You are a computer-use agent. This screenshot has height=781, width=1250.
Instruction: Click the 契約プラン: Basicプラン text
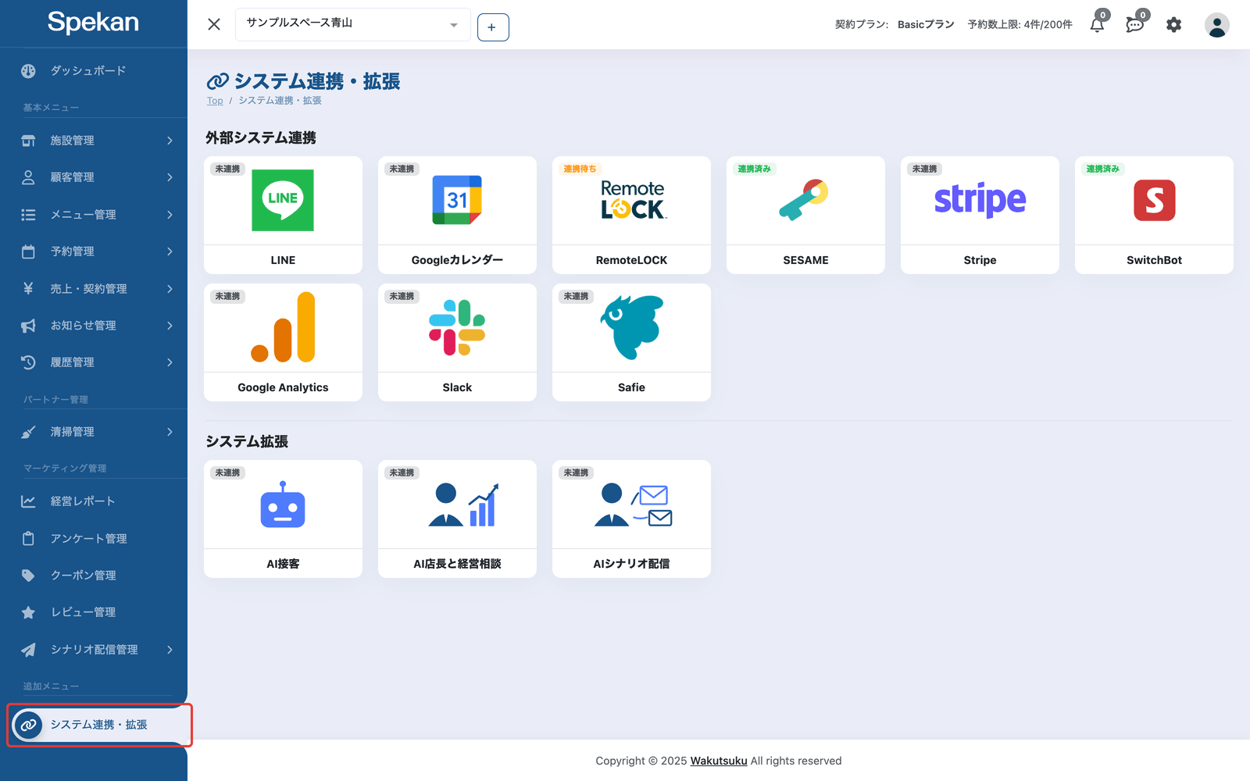coord(895,25)
